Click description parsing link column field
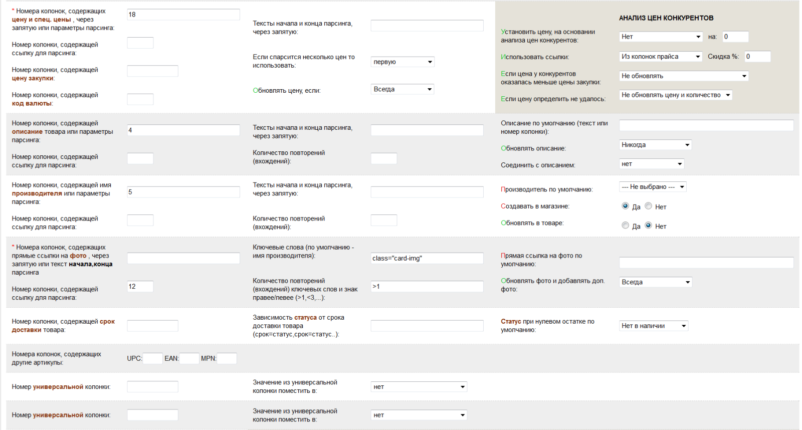 click(x=140, y=158)
